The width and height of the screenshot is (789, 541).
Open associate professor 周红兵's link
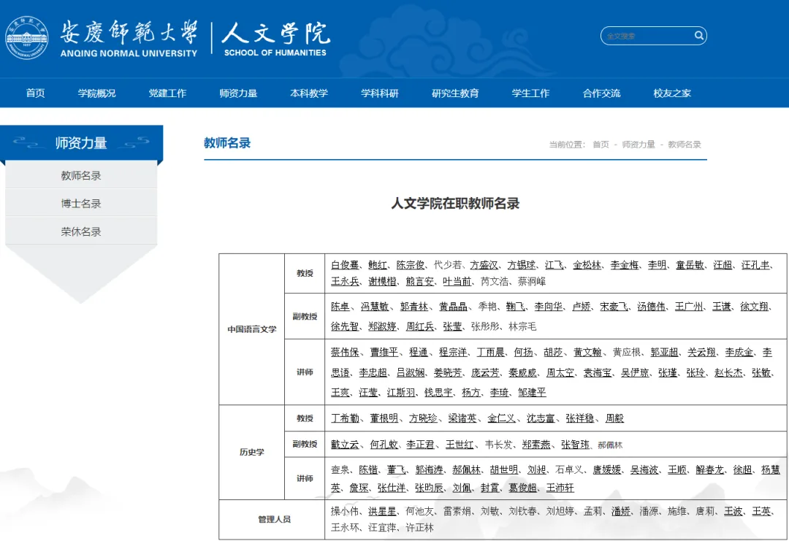pos(419,326)
